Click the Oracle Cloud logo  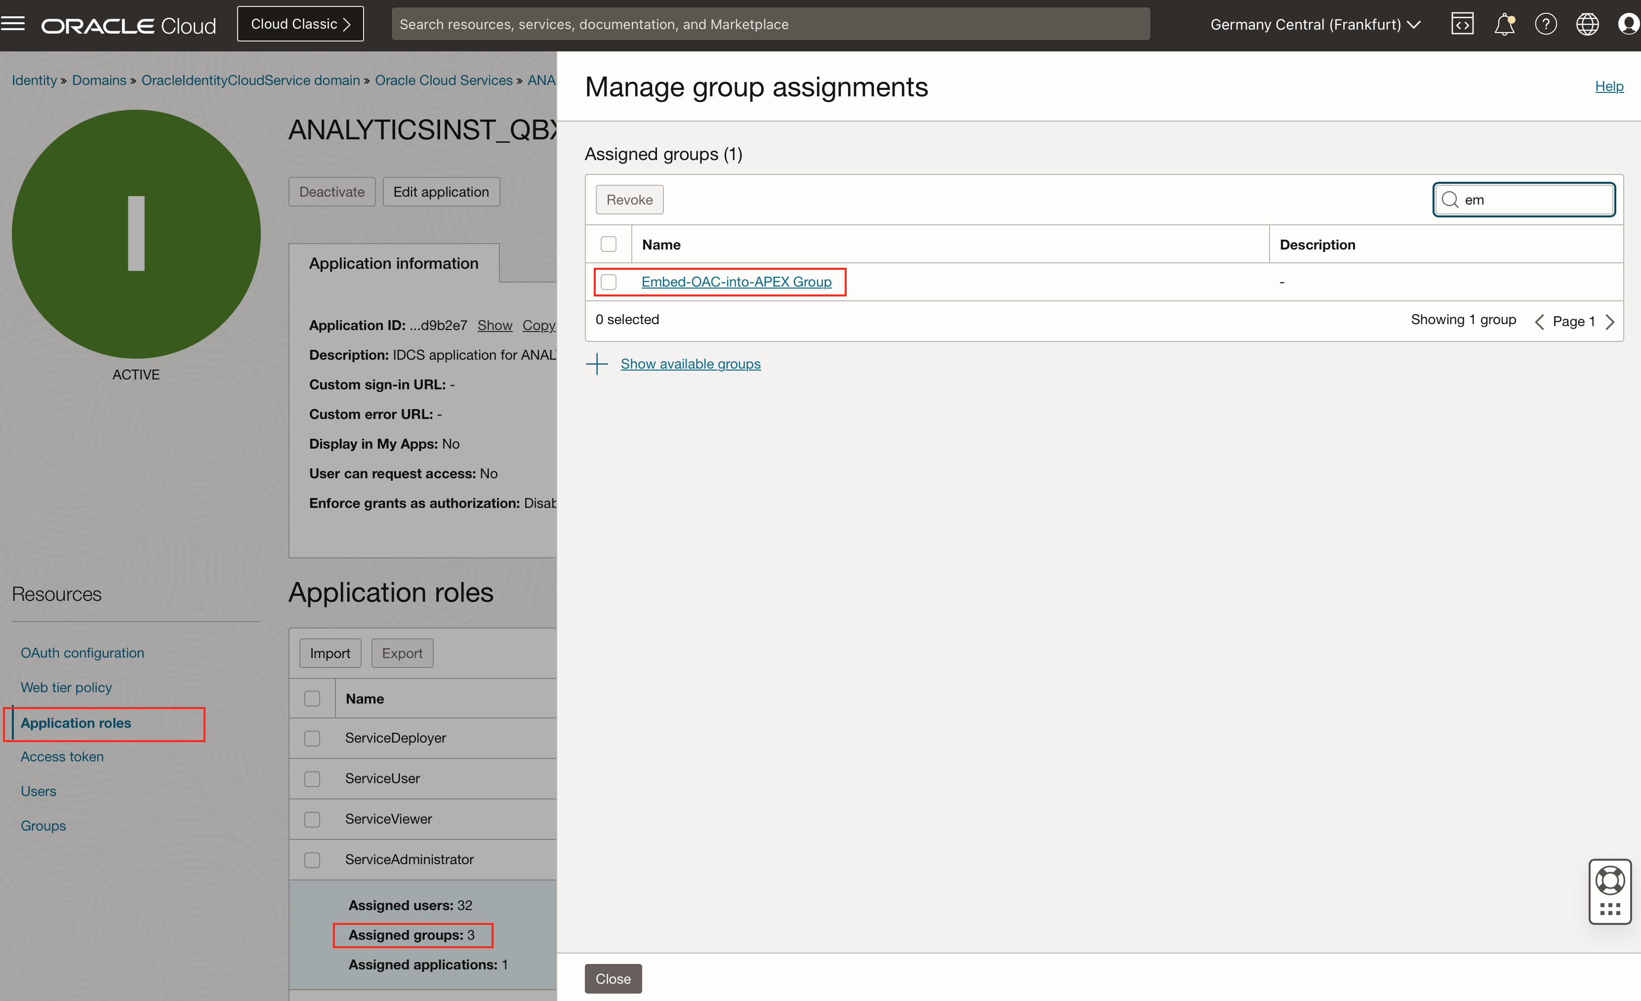coord(128,25)
